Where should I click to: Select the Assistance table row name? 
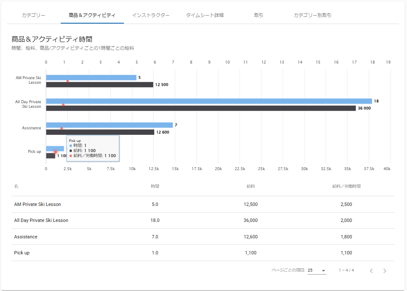point(26,237)
